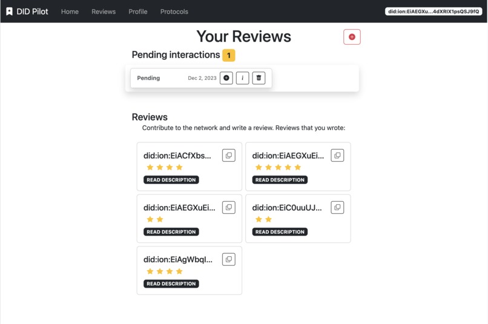Copy the did:ion:EiAgWbqI... identifier
Image resolution: width=488 pixels, height=324 pixels.
(229, 259)
